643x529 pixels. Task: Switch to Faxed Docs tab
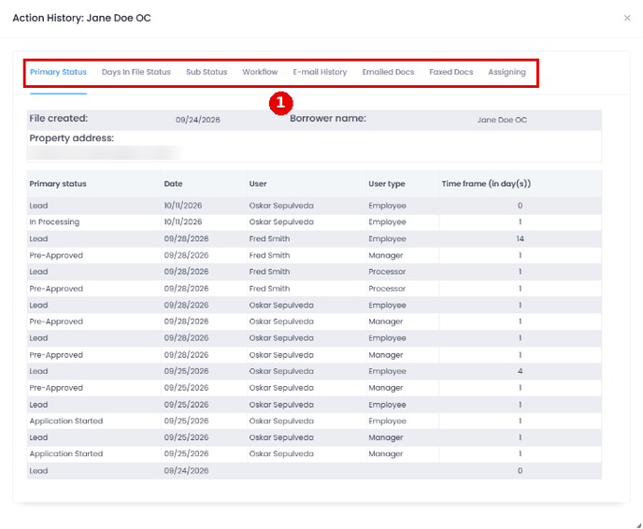coord(451,72)
